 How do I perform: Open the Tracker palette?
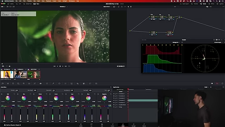click(65, 84)
